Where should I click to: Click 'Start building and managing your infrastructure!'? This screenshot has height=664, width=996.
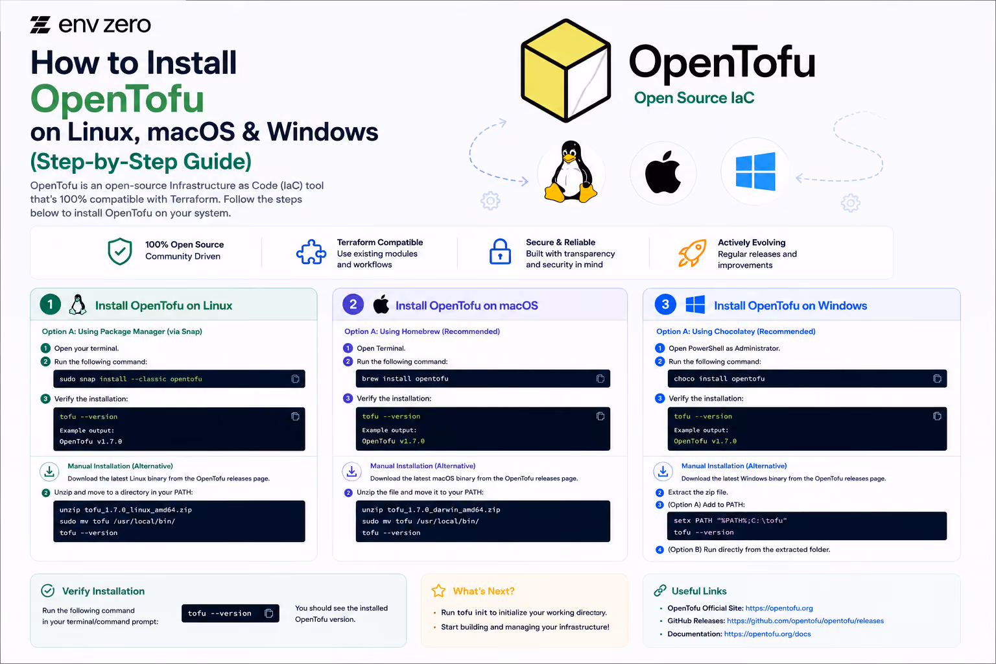(x=525, y=627)
